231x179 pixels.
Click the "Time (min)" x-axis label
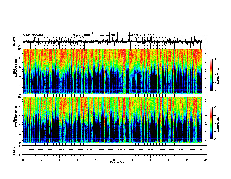tap(117, 162)
